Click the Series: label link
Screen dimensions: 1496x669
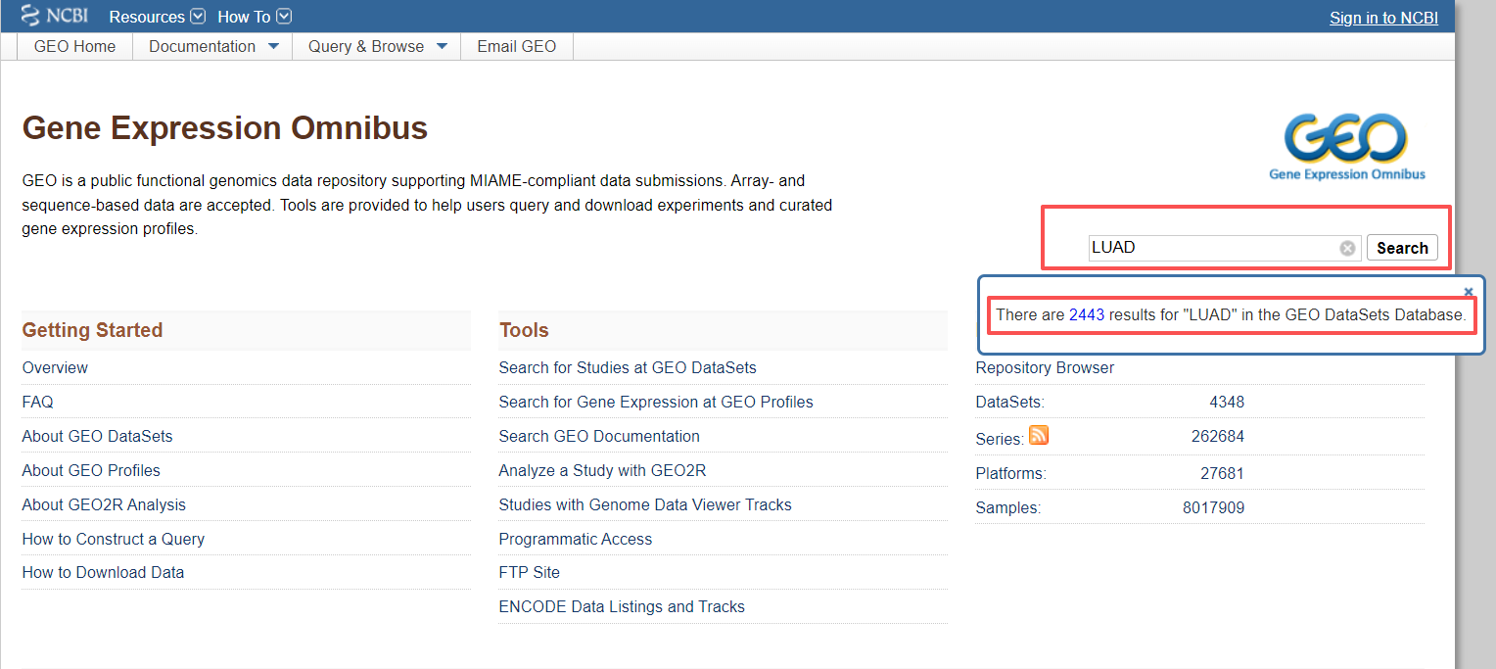tap(1000, 439)
